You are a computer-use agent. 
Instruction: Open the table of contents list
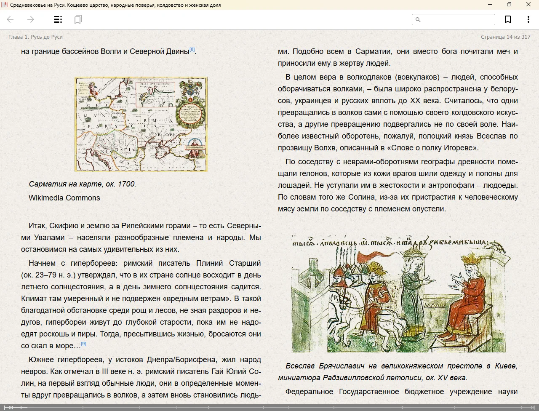(58, 19)
